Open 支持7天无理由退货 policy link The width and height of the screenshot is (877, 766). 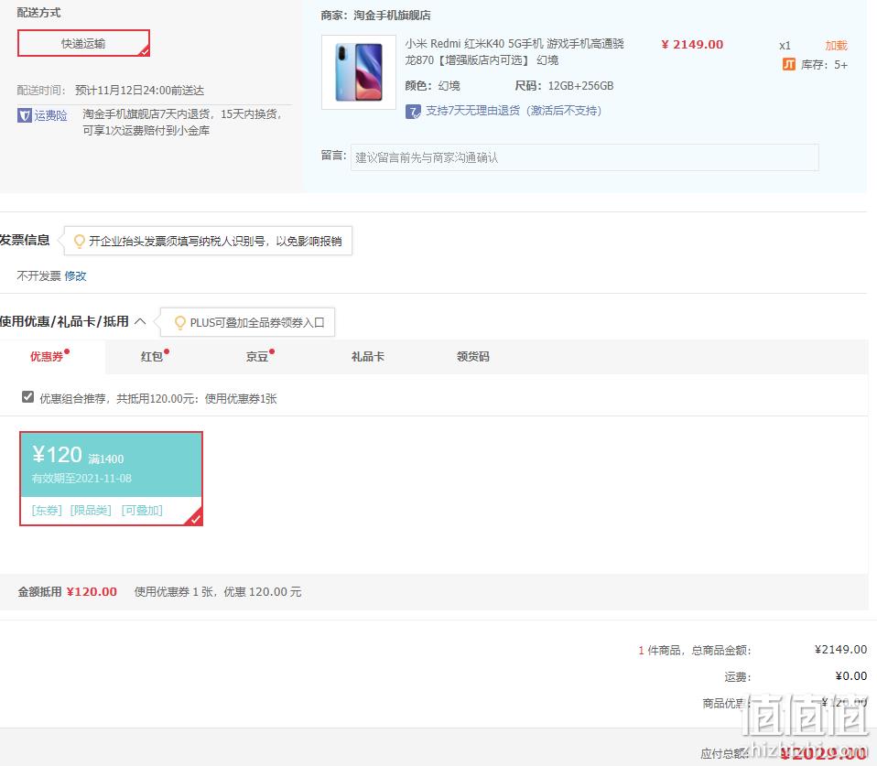pos(514,111)
